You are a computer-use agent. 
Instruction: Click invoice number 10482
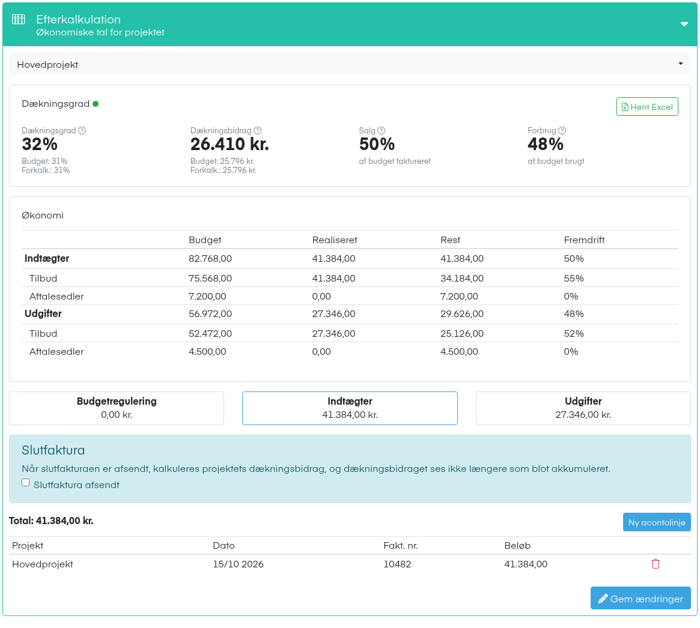pyautogui.click(x=397, y=564)
